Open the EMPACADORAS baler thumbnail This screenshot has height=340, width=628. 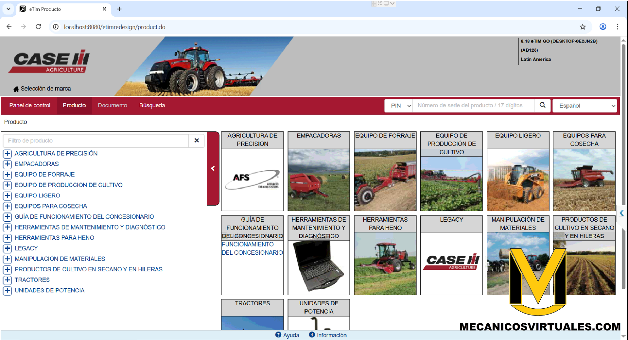point(319,180)
